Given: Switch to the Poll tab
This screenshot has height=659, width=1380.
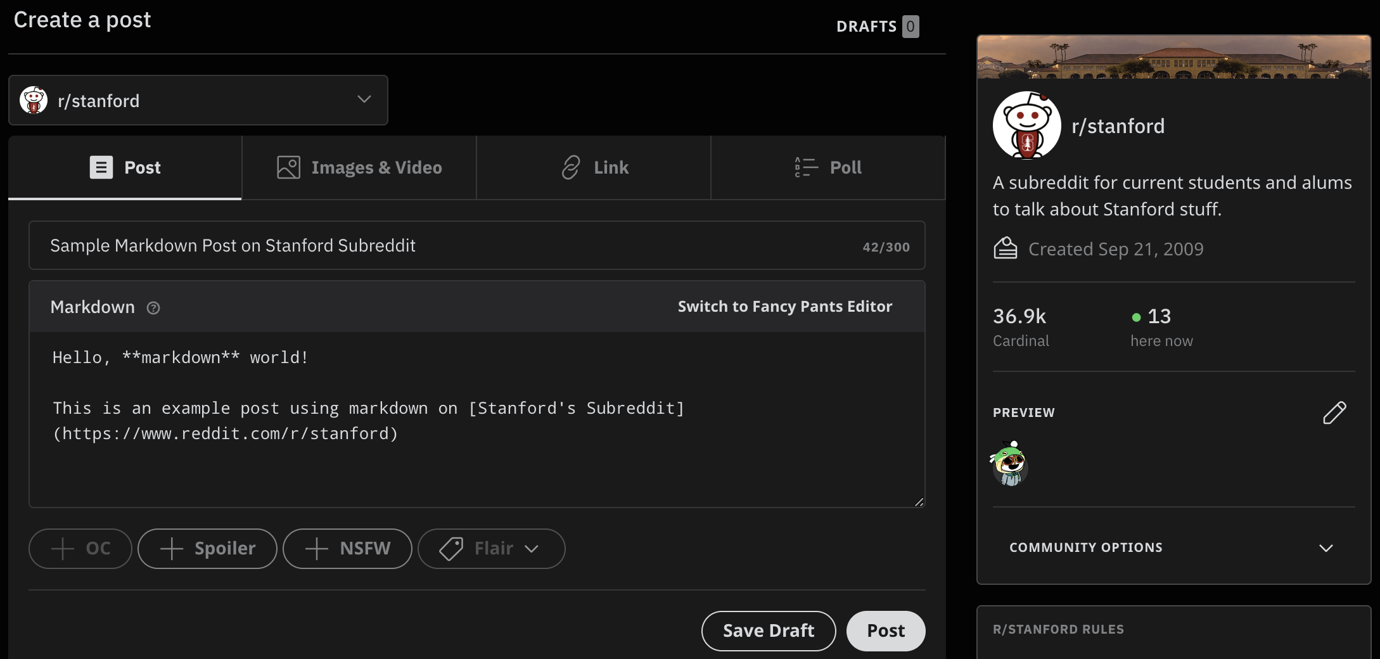Looking at the screenshot, I should (828, 167).
